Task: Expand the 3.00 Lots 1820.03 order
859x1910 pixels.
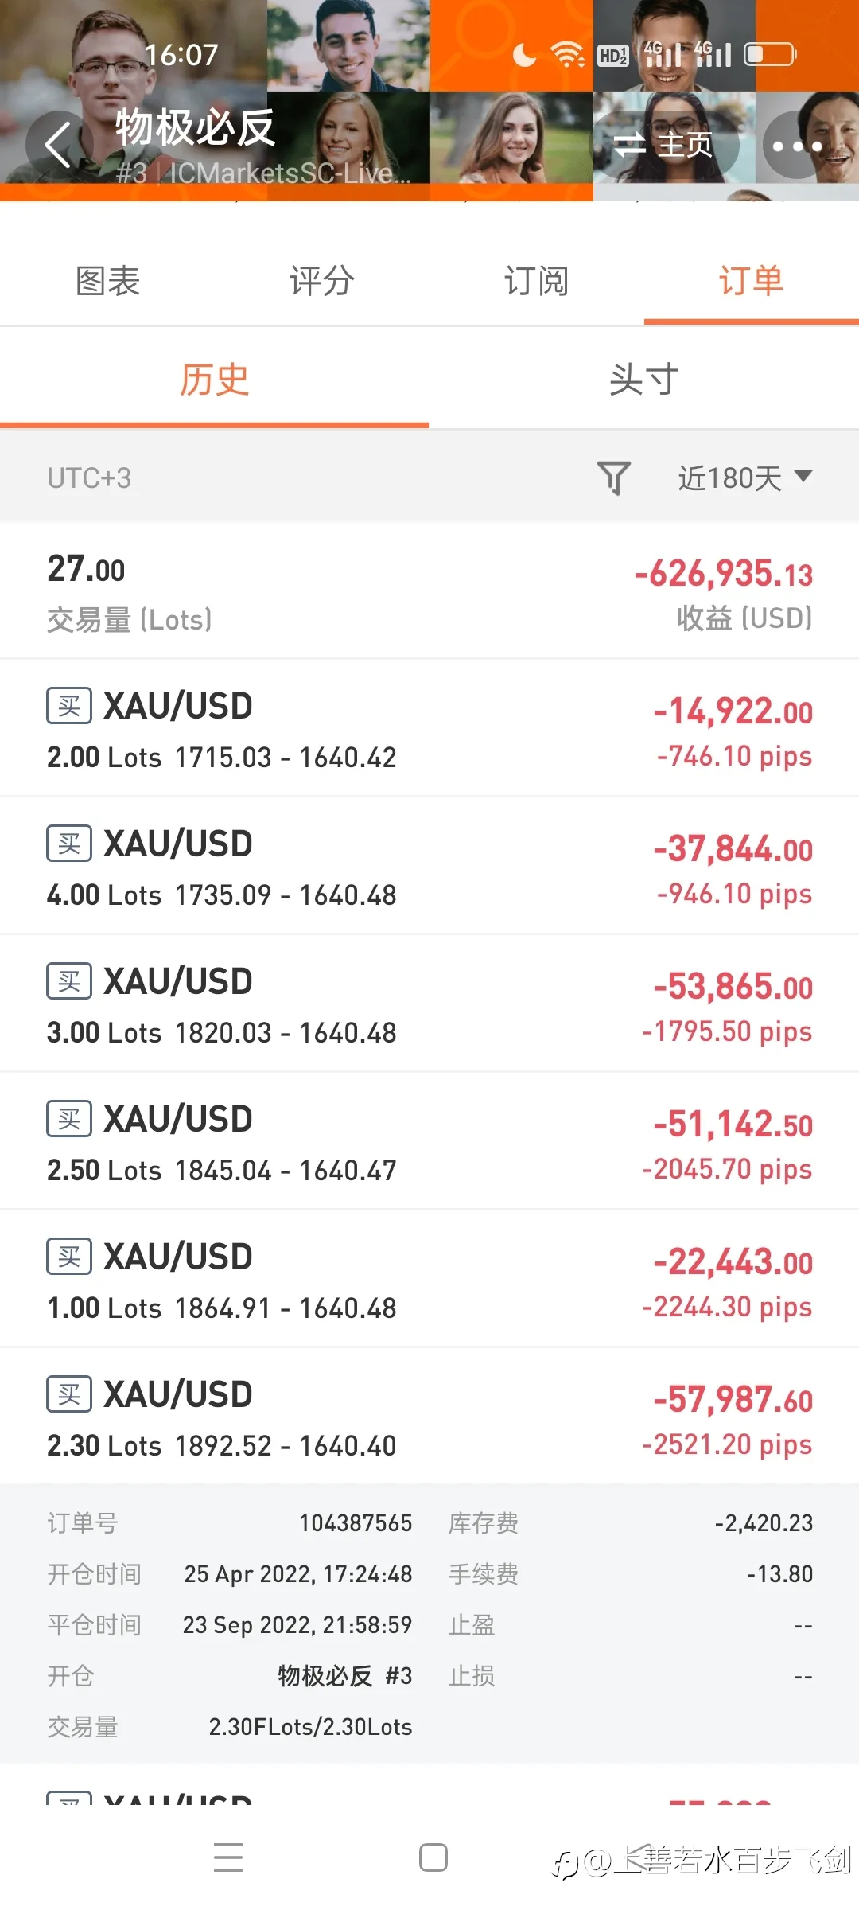Action: click(429, 1004)
